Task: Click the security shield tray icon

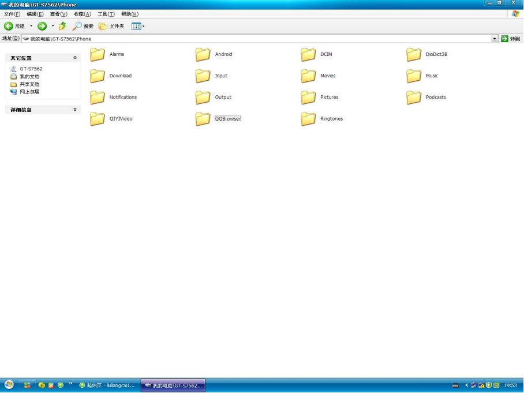Action: (x=489, y=385)
